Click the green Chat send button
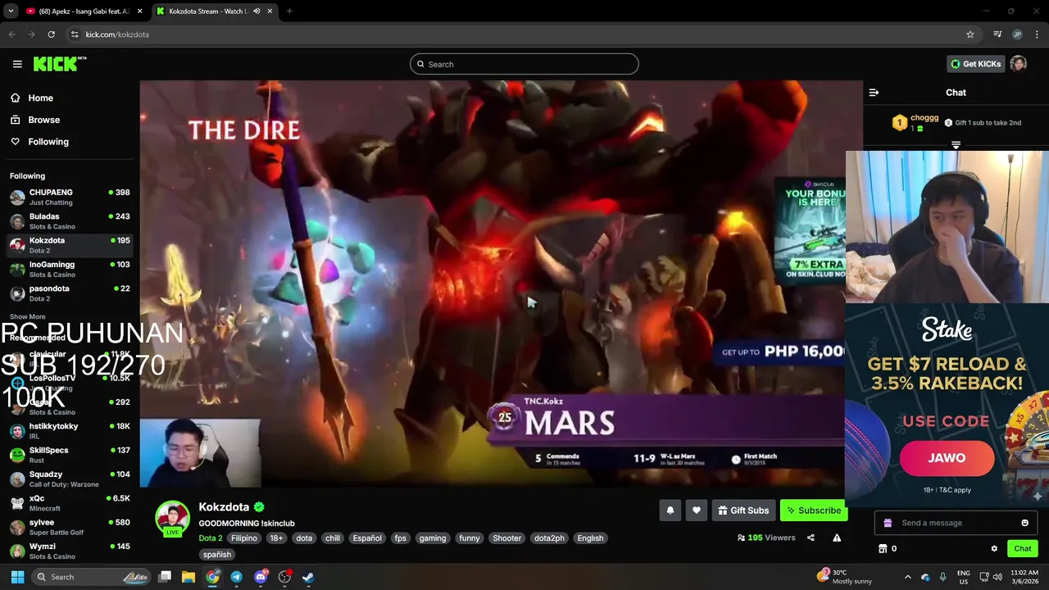The width and height of the screenshot is (1049, 590). [x=1022, y=548]
